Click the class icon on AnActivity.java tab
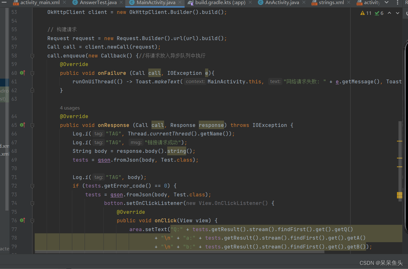 [x=260, y=3]
